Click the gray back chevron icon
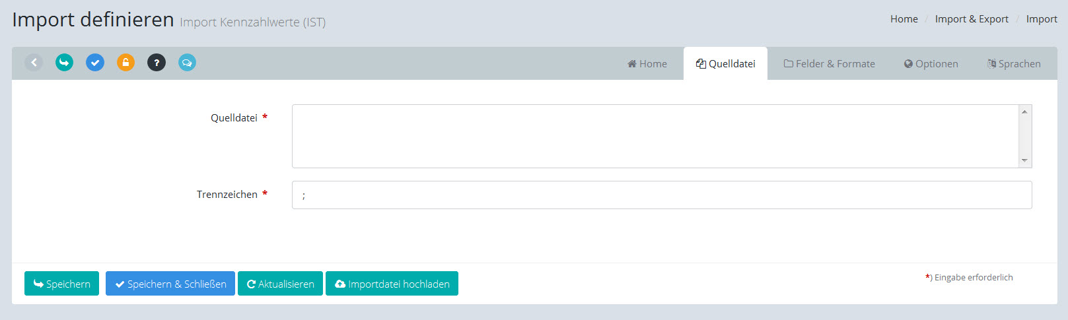The image size is (1068, 320). coord(34,63)
